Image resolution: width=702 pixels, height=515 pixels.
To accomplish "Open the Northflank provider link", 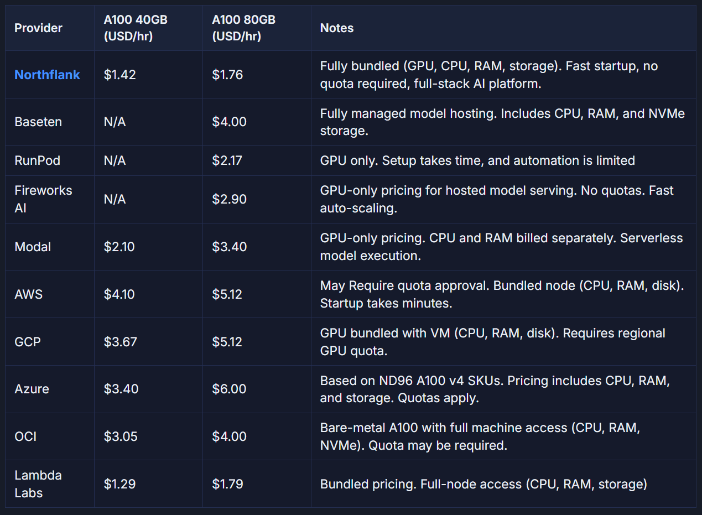I will tap(47, 75).
